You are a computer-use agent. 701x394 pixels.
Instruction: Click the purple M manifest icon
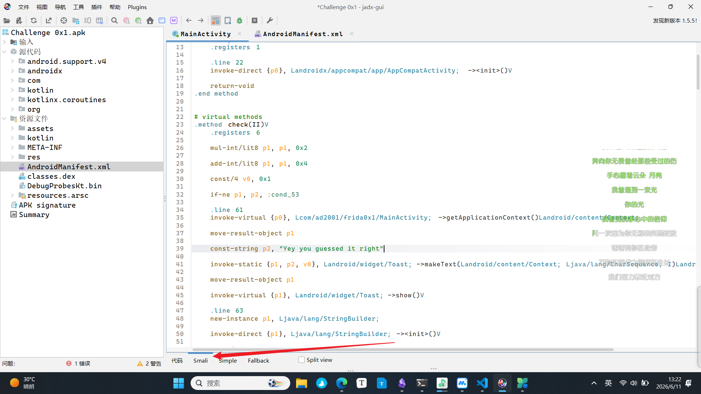point(174,20)
